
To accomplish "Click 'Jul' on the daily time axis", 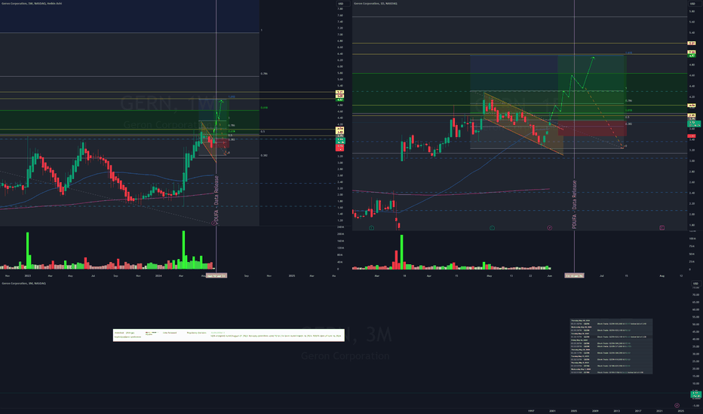I will pyautogui.click(x=602, y=275).
